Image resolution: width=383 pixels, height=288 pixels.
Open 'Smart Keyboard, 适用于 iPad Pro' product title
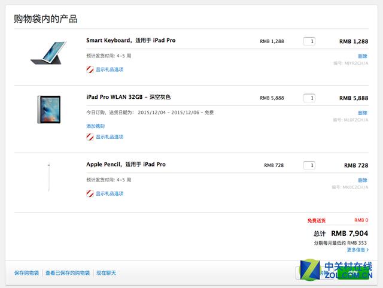point(131,40)
